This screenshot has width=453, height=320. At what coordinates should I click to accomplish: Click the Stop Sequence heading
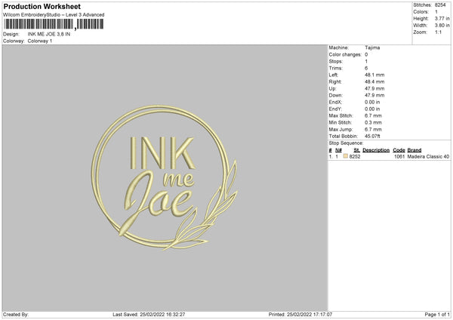(x=346, y=143)
